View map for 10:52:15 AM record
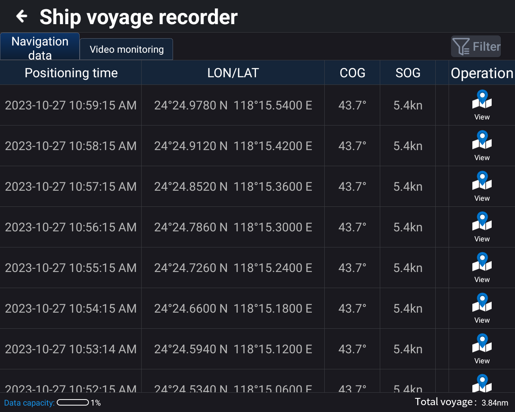The width and height of the screenshot is (515, 412). pyautogui.click(x=482, y=383)
